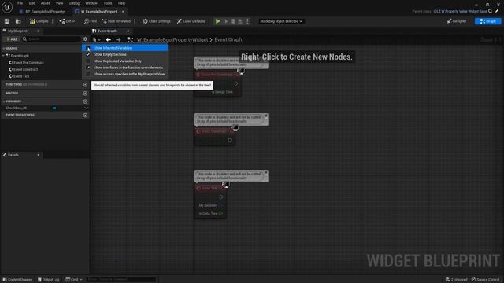This screenshot has width=504, height=283.
Task: Click the Event Graph breadcrumb
Action: 228,40
